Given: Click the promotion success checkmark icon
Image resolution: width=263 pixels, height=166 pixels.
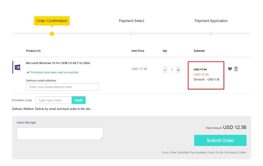Looking at the screenshot, I should 28,72.
